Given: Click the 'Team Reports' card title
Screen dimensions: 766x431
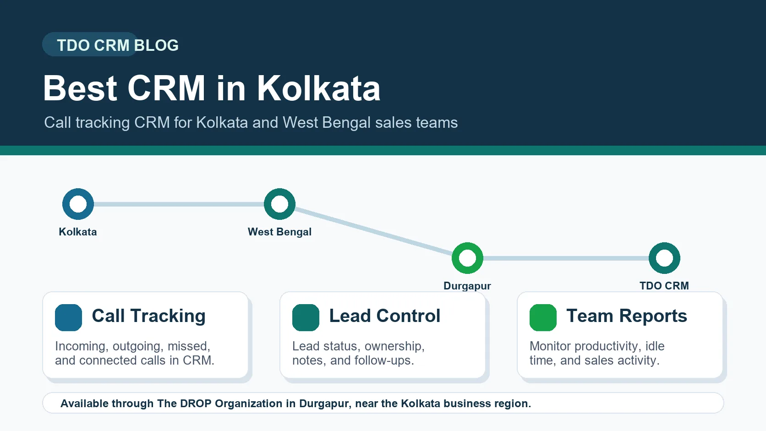Looking at the screenshot, I should pyautogui.click(x=627, y=316).
